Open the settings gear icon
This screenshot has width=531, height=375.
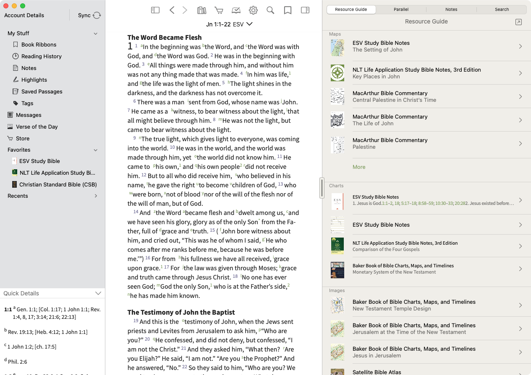253,10
